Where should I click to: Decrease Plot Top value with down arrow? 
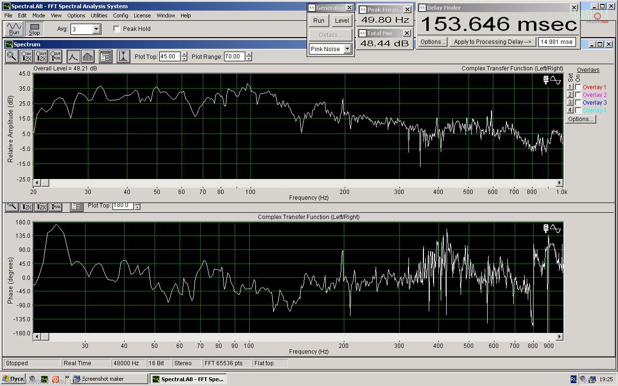(x=184, y=59)
